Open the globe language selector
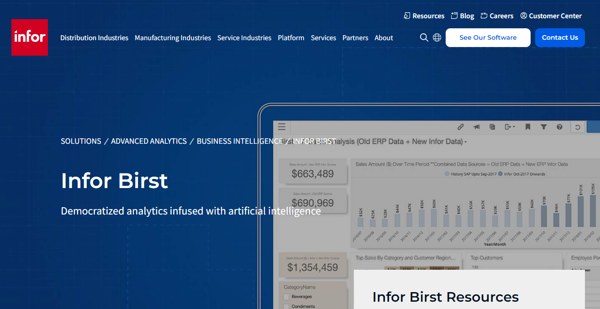The image size is (600, 309). [437, 37]
